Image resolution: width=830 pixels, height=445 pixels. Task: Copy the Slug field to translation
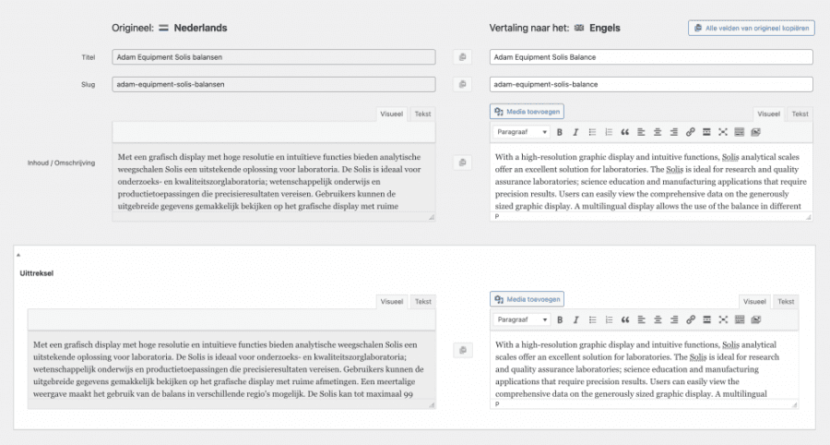click(463, 84)
